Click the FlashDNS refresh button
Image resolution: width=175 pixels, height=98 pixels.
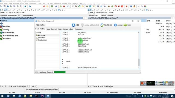coord(106,25)
